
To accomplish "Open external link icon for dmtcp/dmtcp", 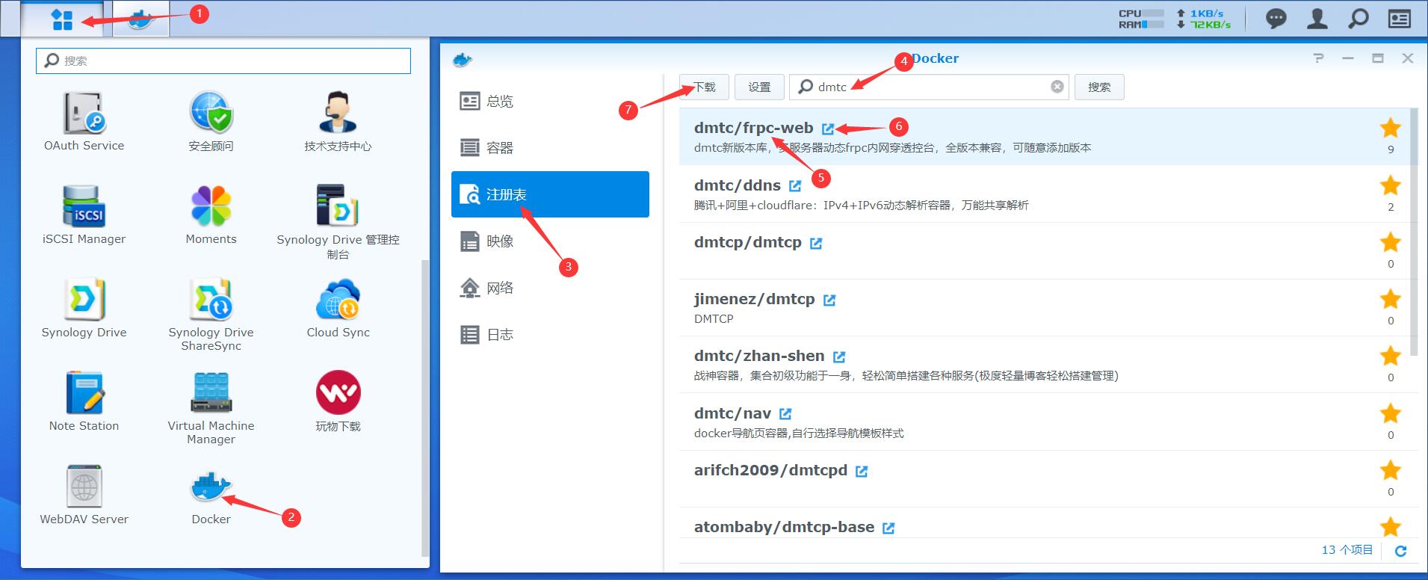I will point(815,243).
